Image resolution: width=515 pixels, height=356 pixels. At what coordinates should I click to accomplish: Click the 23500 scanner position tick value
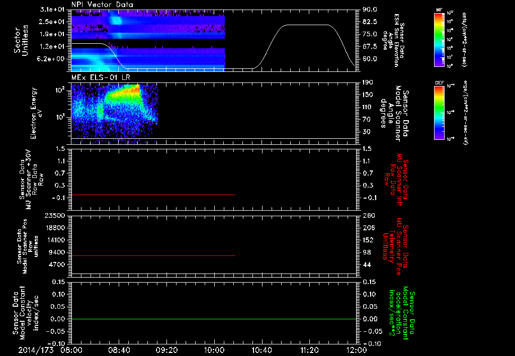point(55,215)
